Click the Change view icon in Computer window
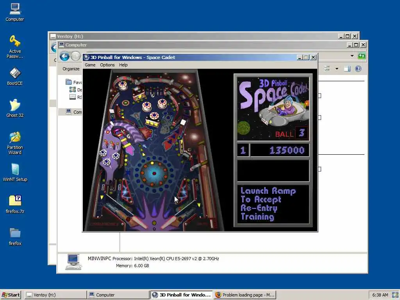 327,69
